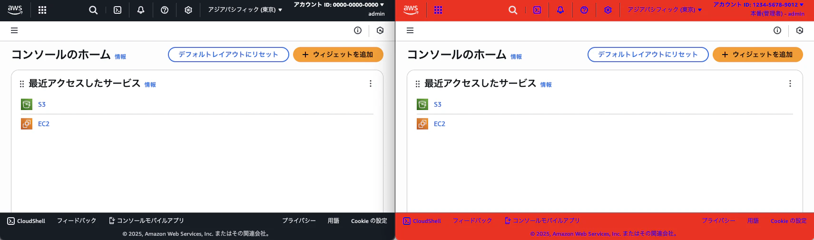Open widget three-dot menu in left console
The height and width of the screenshot is (240, 814).
click(x=371, y=83)
